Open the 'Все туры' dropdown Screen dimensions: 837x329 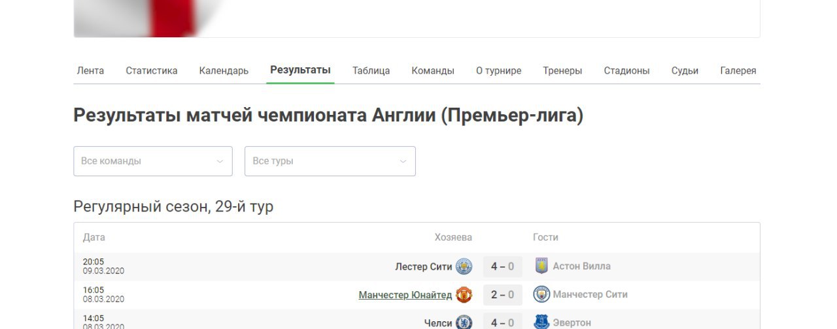(x=330, y=161)
